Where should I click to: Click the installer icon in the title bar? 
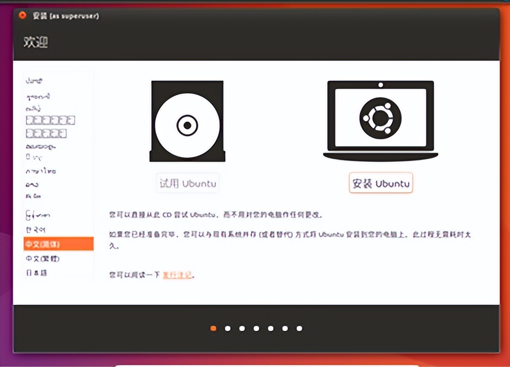(x=22, y=16)
